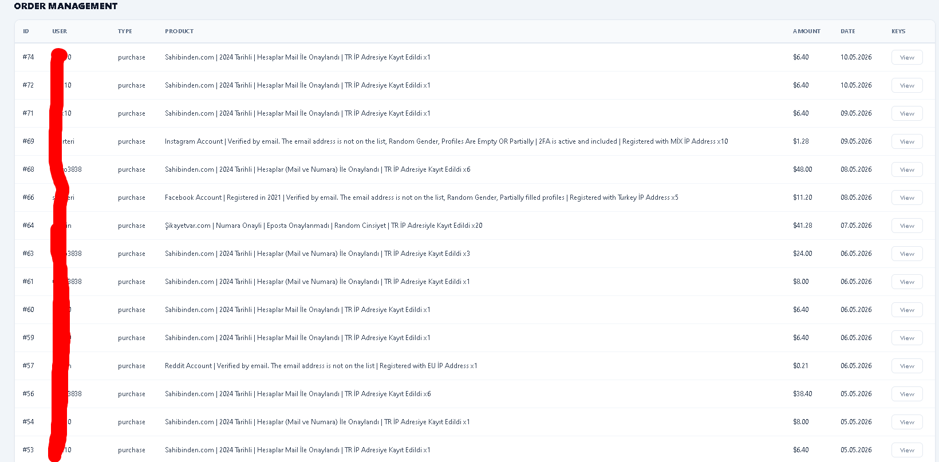939x462 pixels.
Task: Select the $0.21 amount
Action: click(800, 366)
